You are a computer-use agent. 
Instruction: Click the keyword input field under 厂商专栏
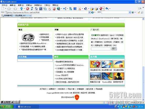click(101, 49)
